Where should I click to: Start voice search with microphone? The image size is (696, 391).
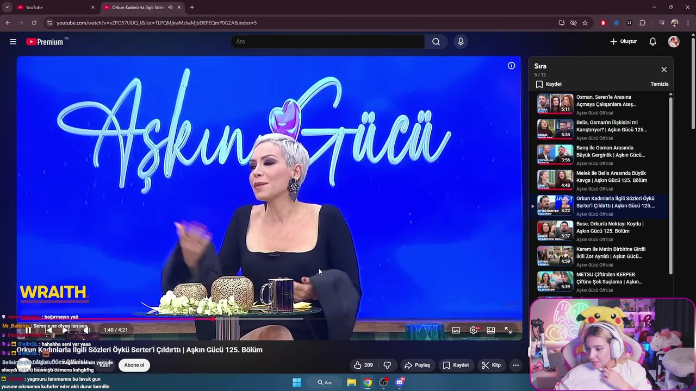pos(461,41)
